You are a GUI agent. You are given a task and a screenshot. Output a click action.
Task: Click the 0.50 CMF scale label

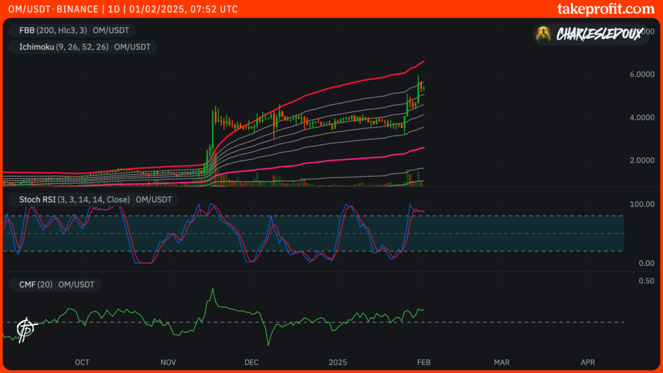click(x=645, y=281)
